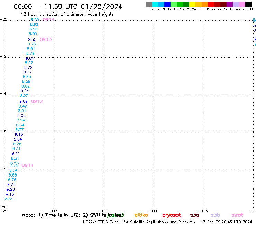The image size is (256, 225).
Task: Click the lavender 's3b' satellite legend label
Action: pyautogui.click(x=215, y=215)
